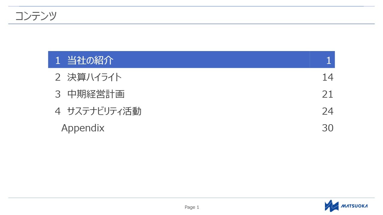Jump to サステナビリティ活動 section
The image size is (383, 215).
click(x=104, y=111)
